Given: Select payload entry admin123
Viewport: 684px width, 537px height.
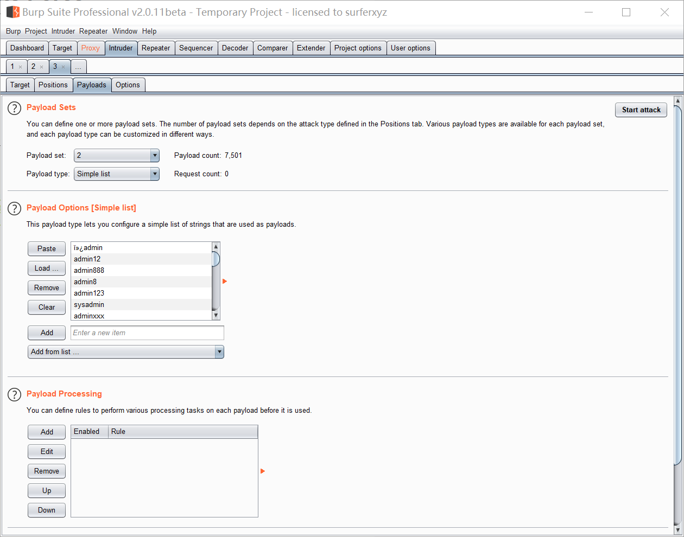Looking at the screenshot, I should point(141,293).
